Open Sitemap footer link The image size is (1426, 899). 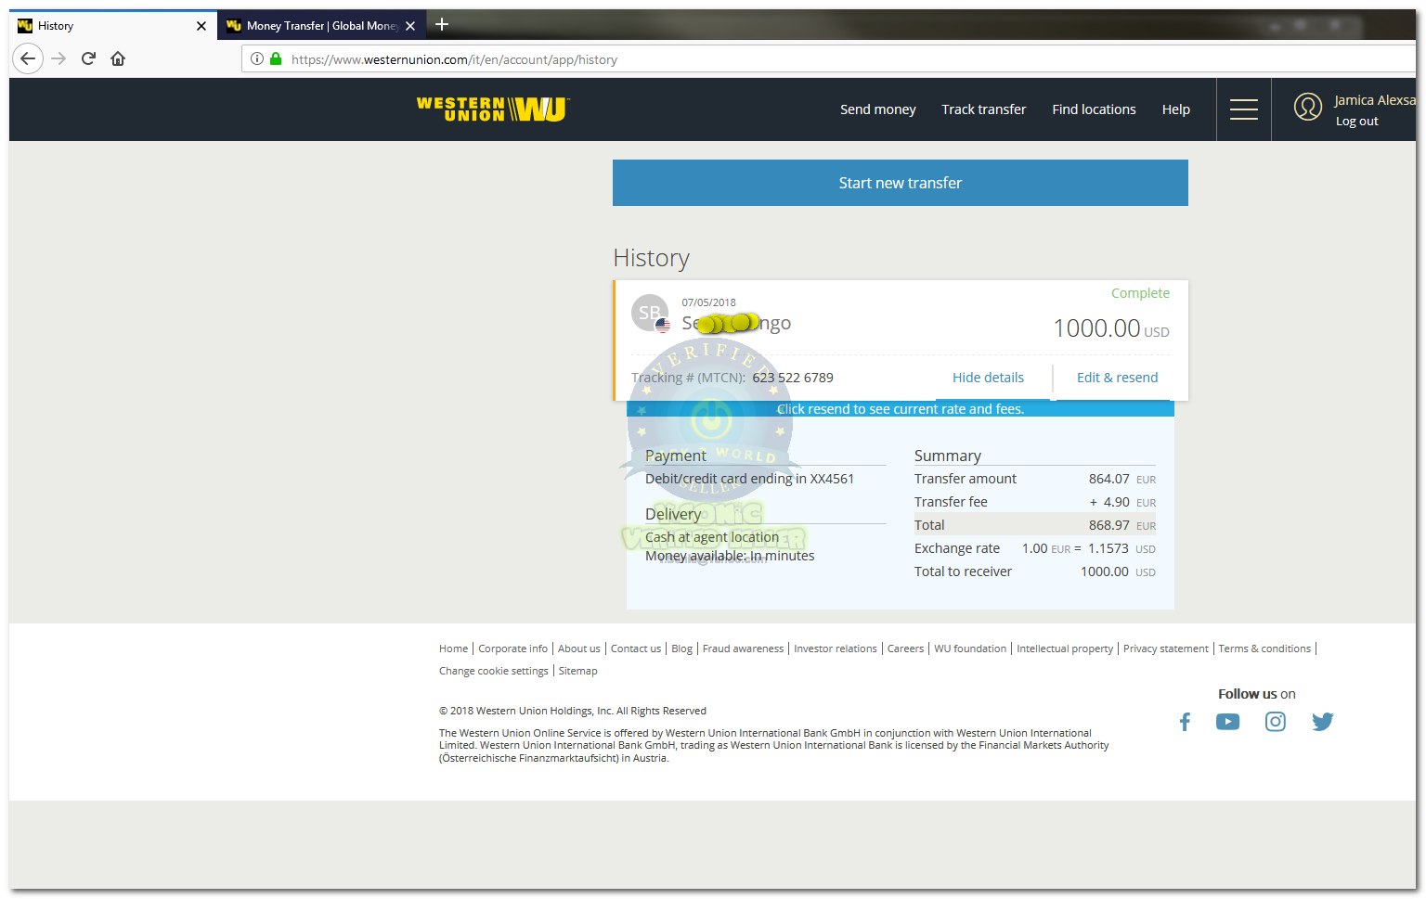coord(577,671)
